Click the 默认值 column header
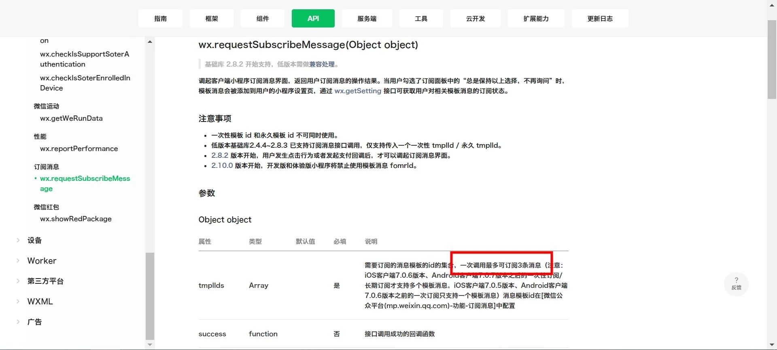The height and width of the screenshot is (350, 777). [x=306, y=241]
